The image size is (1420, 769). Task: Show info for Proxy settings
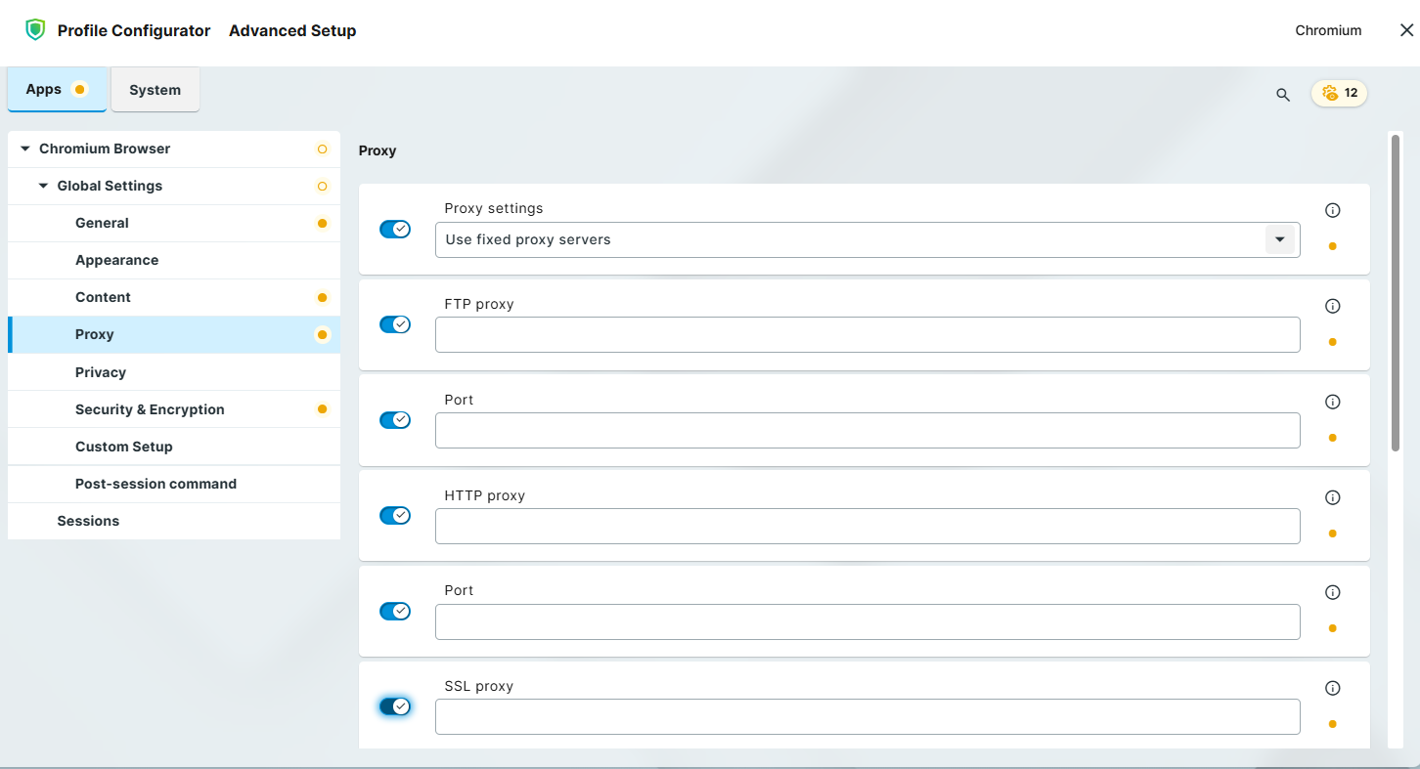[x=1332, y=210]
